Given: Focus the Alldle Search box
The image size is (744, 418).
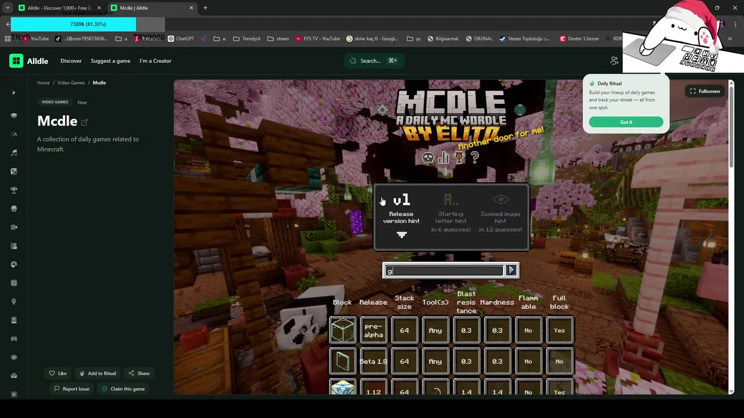Looking at the screenshot, I should tap(374, 60).
